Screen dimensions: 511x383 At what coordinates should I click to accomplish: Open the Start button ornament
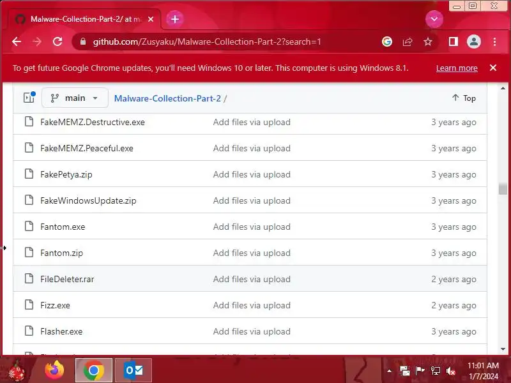click(15, 370)
